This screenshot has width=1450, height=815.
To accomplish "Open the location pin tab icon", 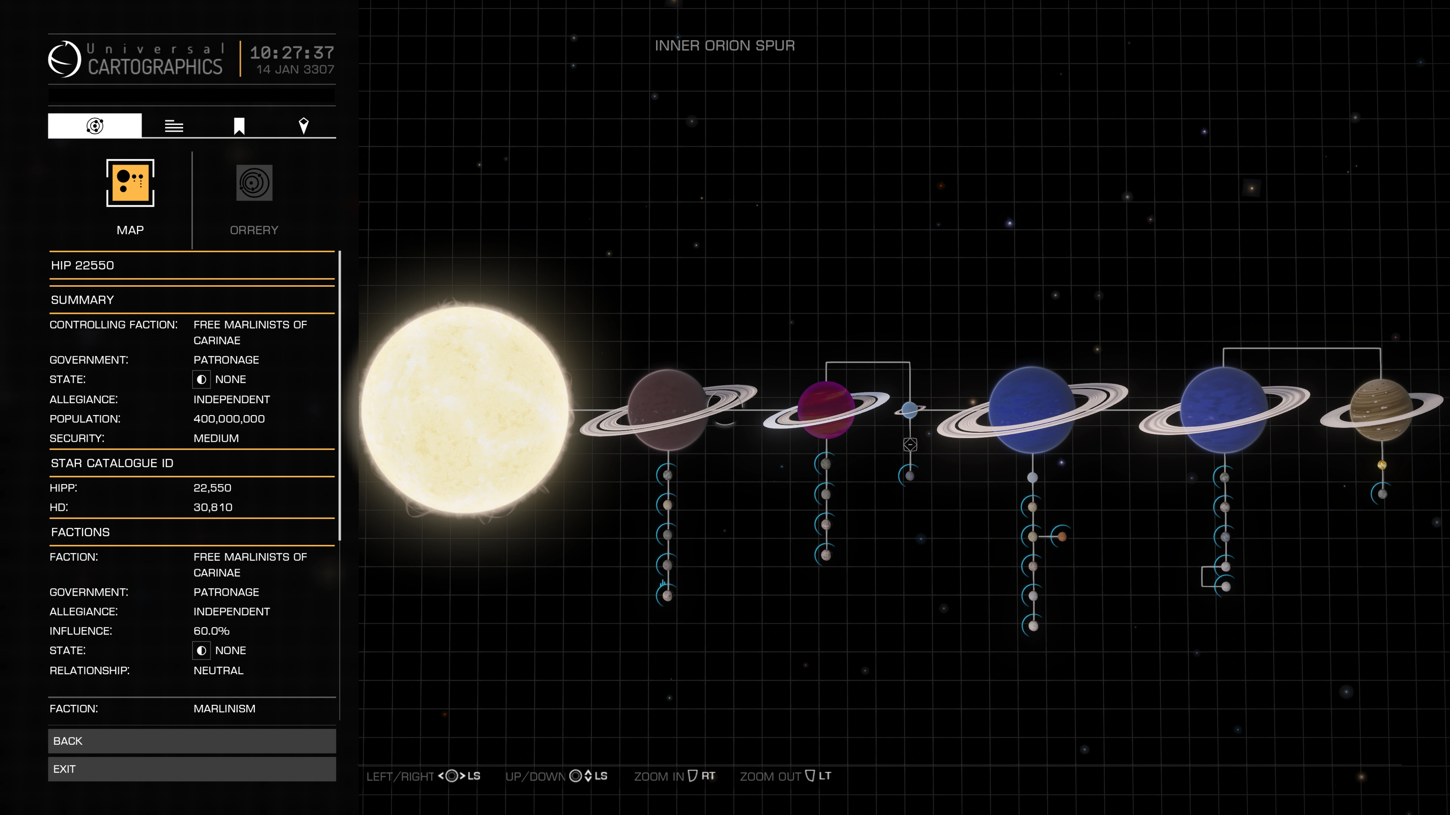I will point(303,126).
